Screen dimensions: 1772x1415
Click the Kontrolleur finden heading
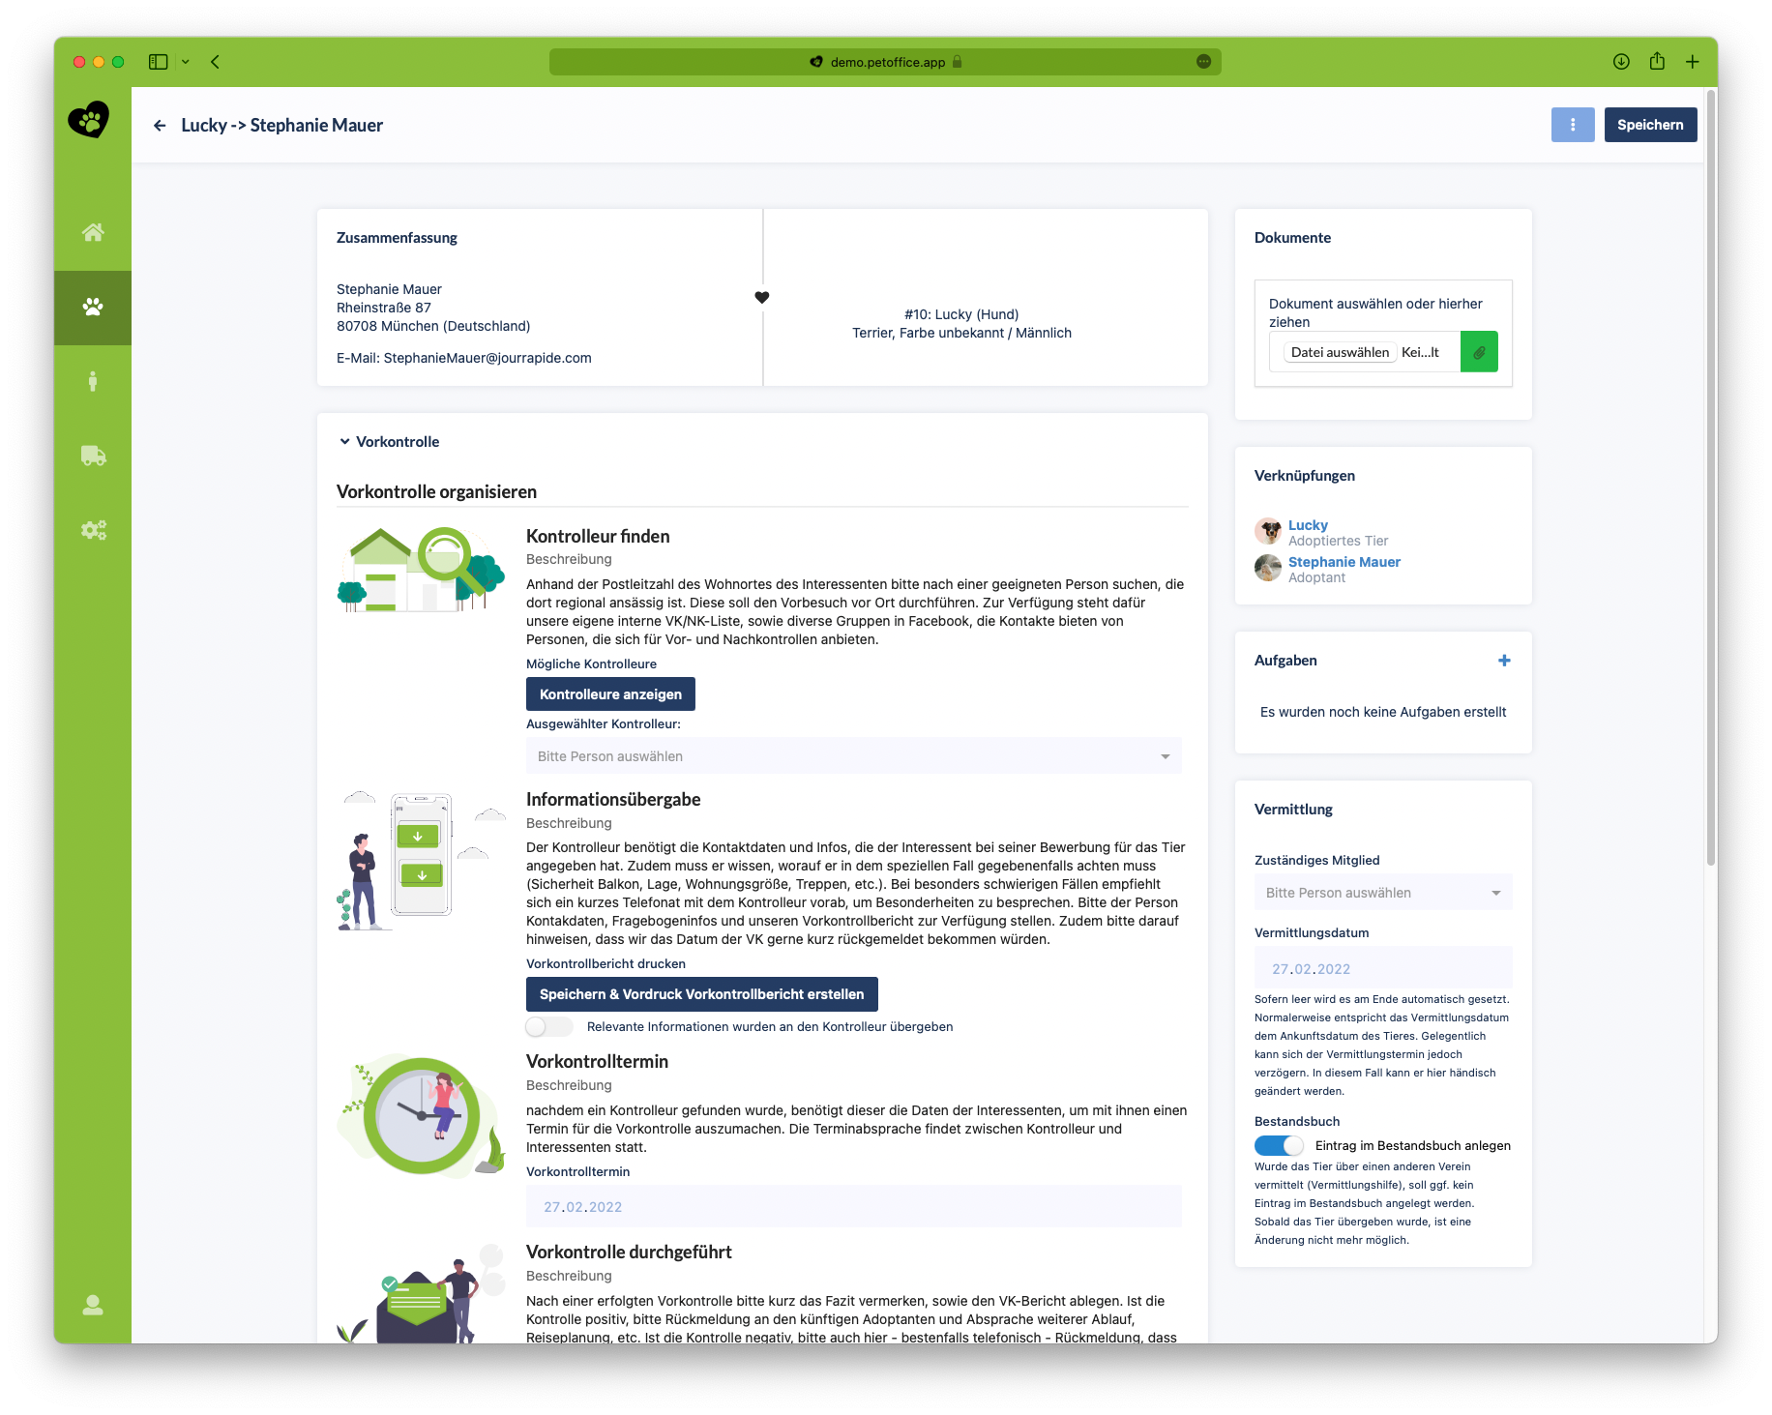[x=598, y=537]
